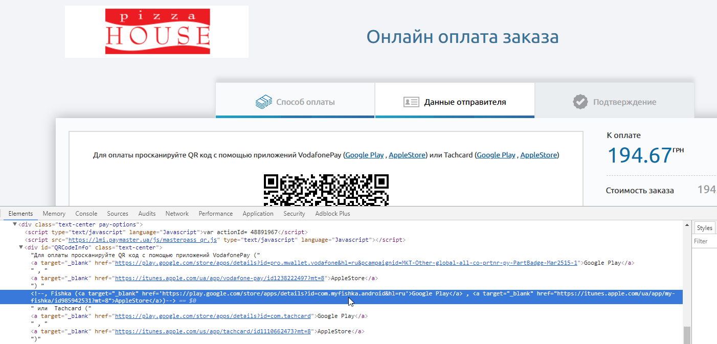Click the money stack icon beside Способ оплаты
Viewport: 717px width, 344px height.
click(263, 102)
